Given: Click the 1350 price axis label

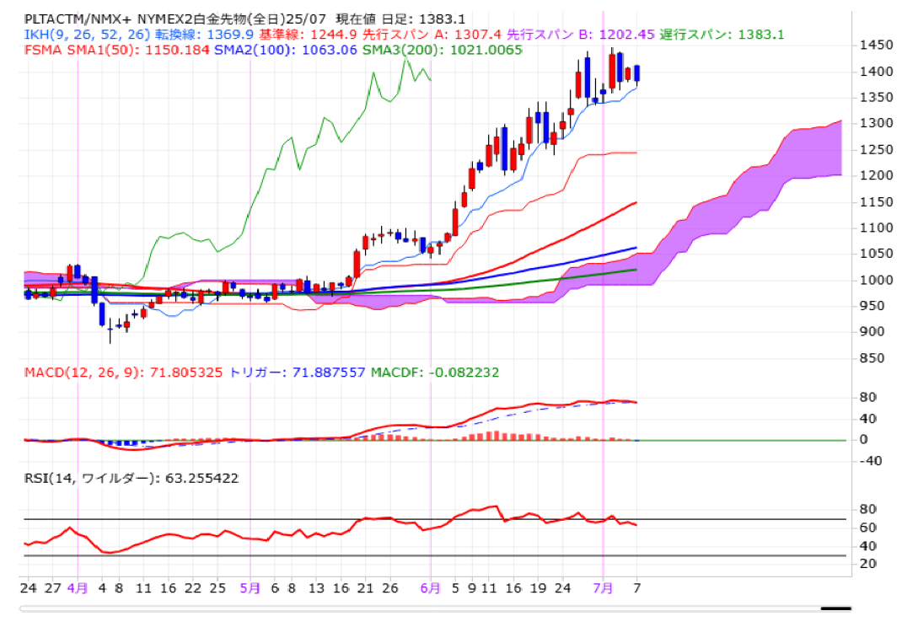Looking at the screenshot, I should point(877,97).
